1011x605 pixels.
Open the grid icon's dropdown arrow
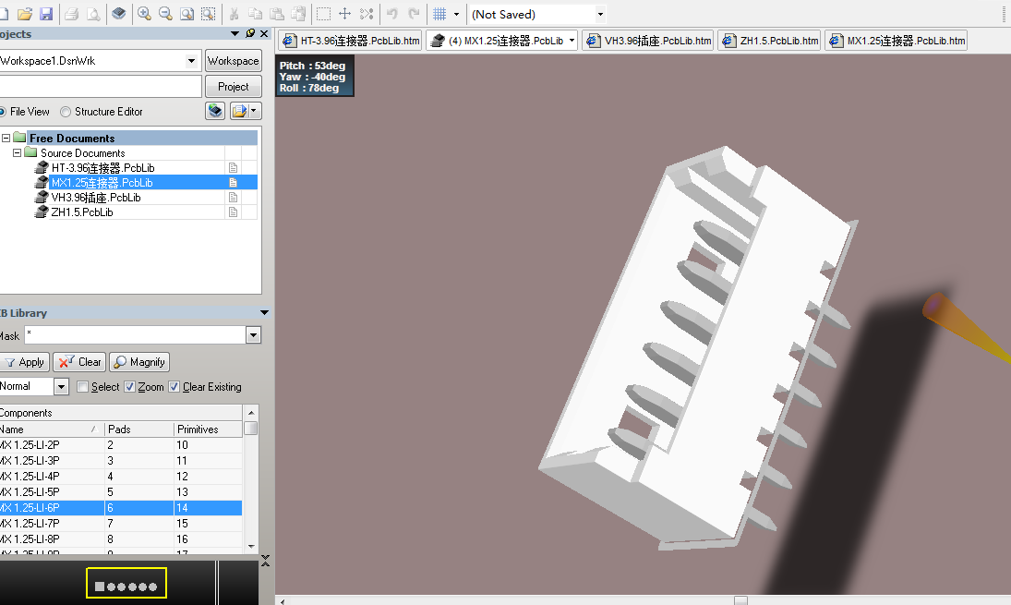click(456, 14)
